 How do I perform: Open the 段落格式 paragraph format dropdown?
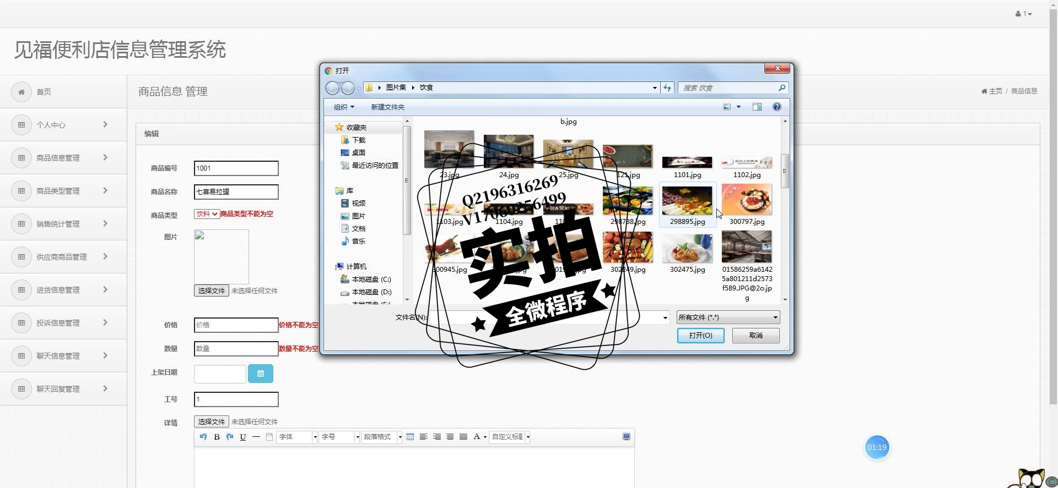[x=382, y=437]
